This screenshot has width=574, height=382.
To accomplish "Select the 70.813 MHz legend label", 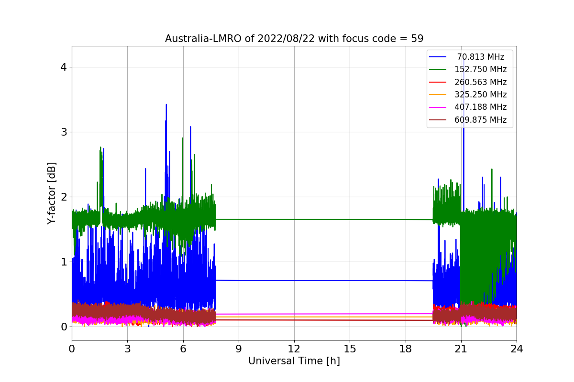I will pyautogui.click(x=481, y=57).
